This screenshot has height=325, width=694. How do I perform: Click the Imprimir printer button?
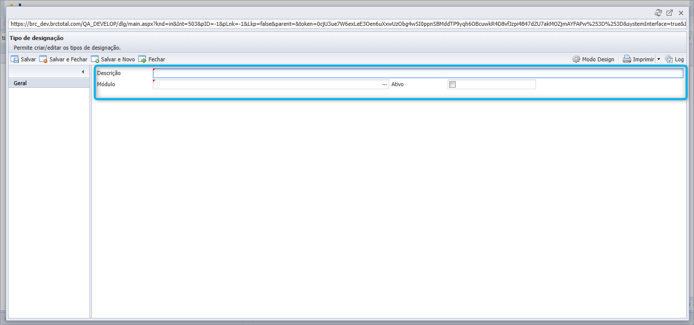pos(639,59)
